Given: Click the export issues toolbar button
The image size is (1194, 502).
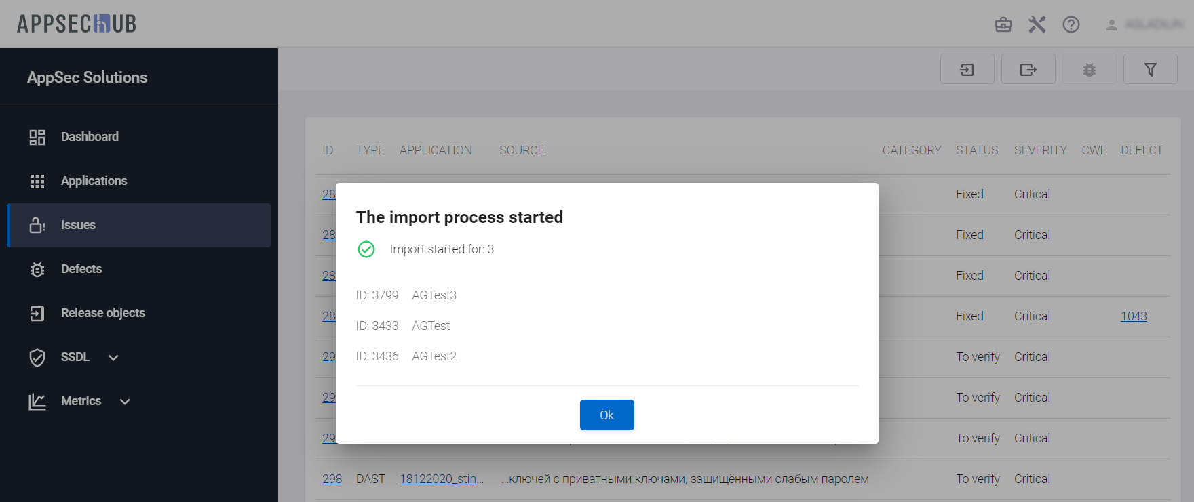Looking at the screenshot, I should click(1028, 69).
